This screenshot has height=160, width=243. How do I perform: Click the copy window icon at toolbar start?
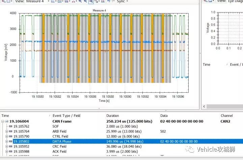pos(3,1)
